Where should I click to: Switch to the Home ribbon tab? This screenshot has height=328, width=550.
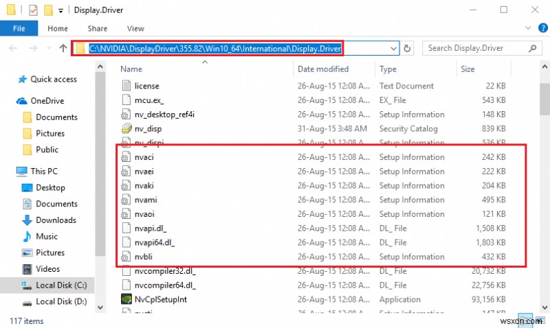(58, 28)
